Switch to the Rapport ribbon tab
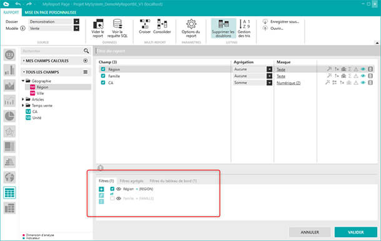 pos(11,12)
